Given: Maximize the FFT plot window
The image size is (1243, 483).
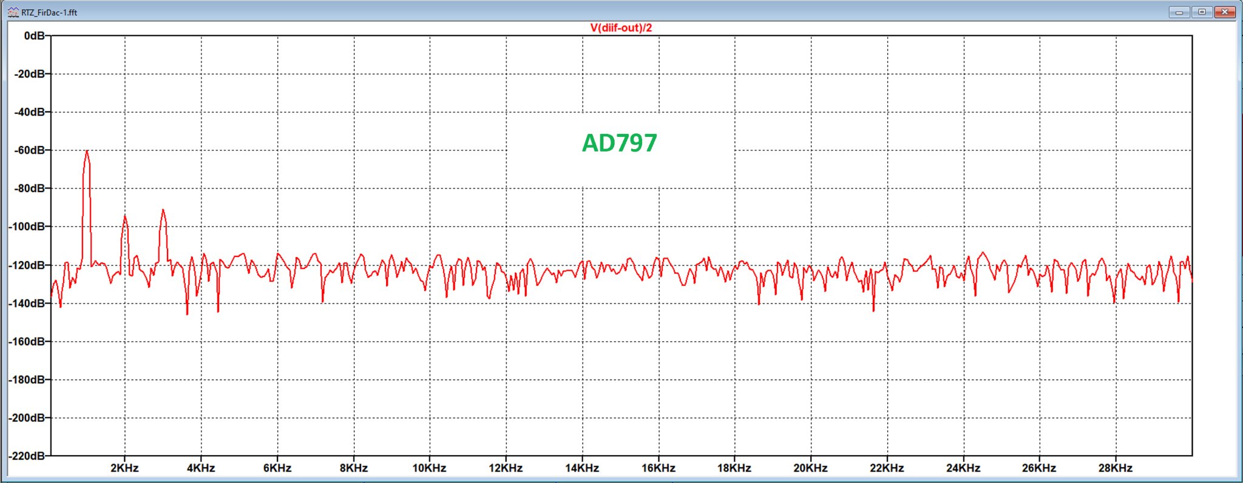Looking at the screenshot, I should tap(1202, 12).
